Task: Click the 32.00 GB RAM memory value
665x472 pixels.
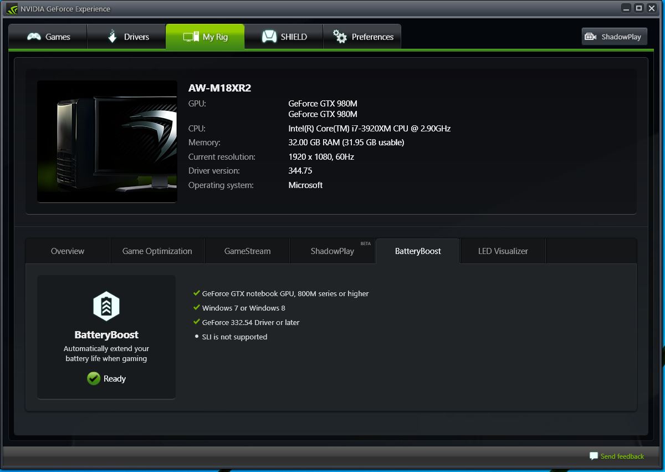Action: [x=346, y=143]
